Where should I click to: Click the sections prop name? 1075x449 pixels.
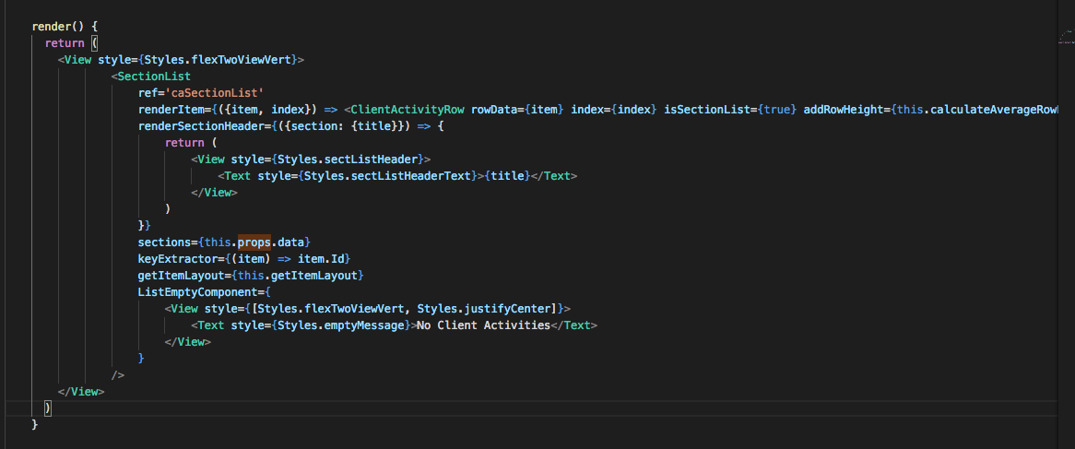click(x=164, y=242)
